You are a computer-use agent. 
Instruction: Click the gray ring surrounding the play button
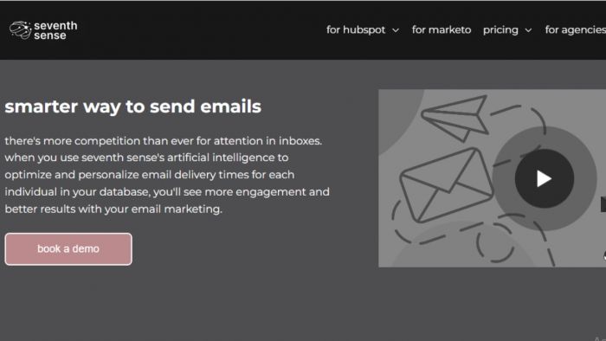(545, 178)
